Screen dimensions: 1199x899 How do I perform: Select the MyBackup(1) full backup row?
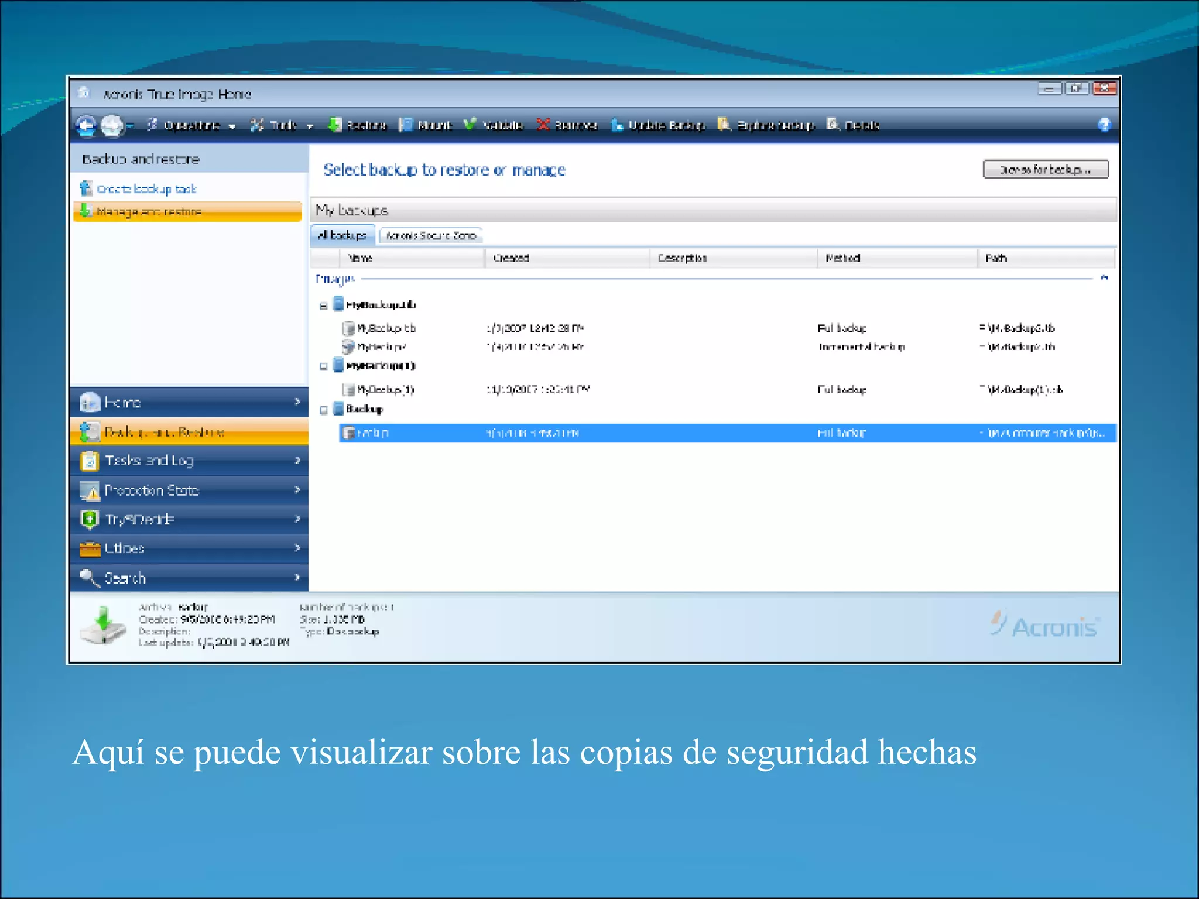pos(728,390)
